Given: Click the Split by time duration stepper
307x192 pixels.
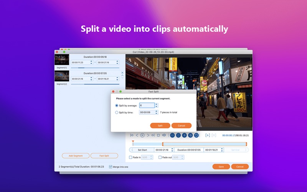Looking at the screenshot, I should point(156,113).
